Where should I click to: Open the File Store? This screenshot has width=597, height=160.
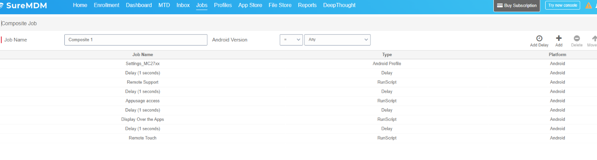pos(280,5)
